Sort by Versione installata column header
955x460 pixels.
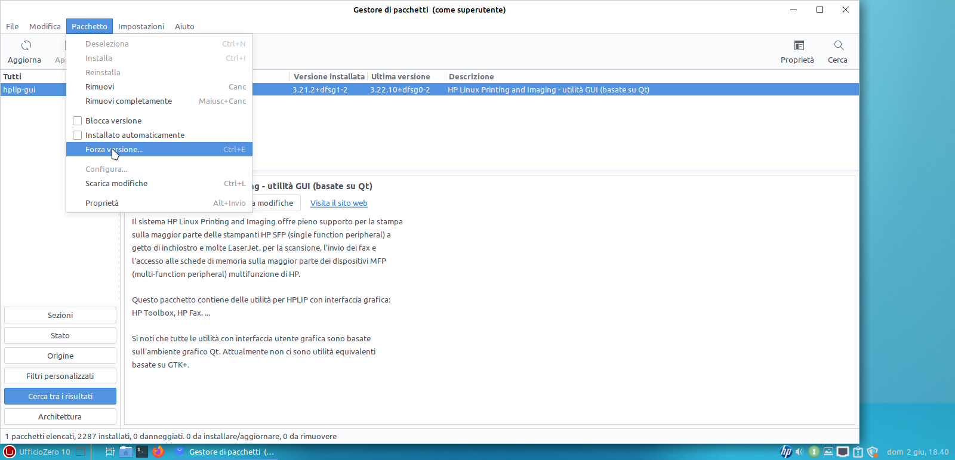(x=329, y=76)
